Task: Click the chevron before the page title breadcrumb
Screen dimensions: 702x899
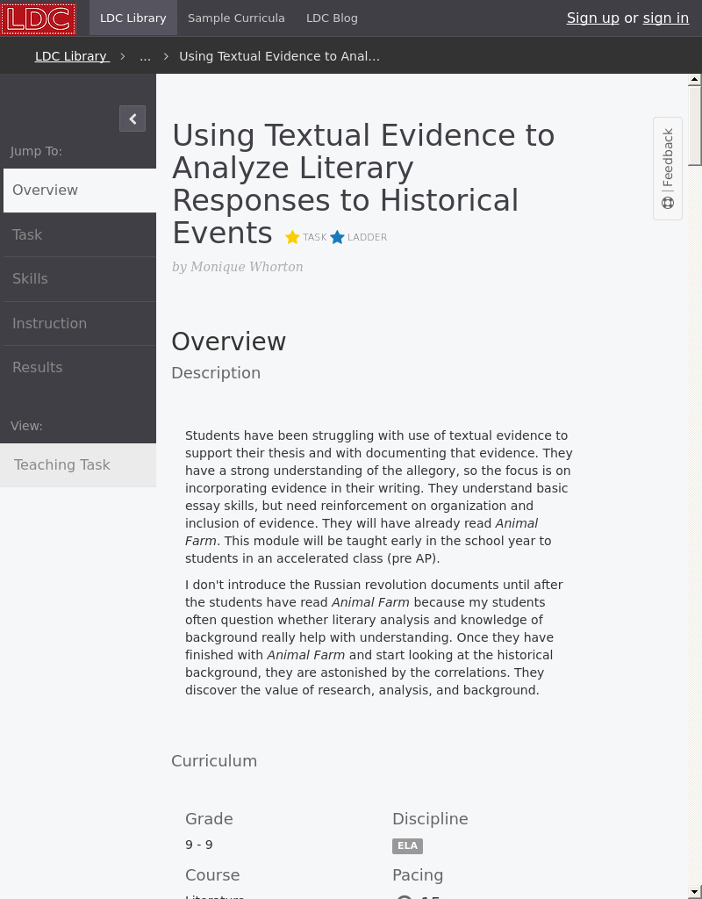Action: click(165, 55)
